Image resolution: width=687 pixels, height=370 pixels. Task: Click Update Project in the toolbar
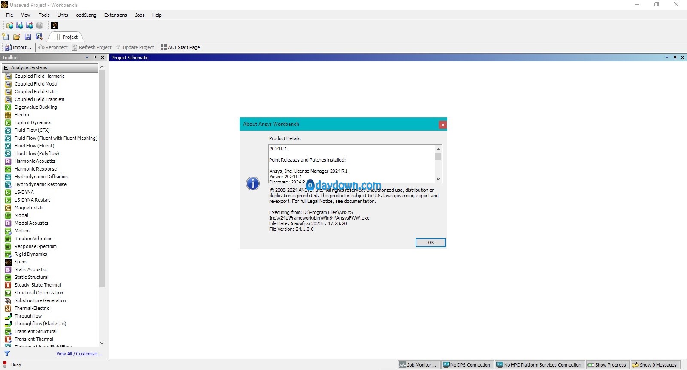pyautogui.click(x=135, y=47)
